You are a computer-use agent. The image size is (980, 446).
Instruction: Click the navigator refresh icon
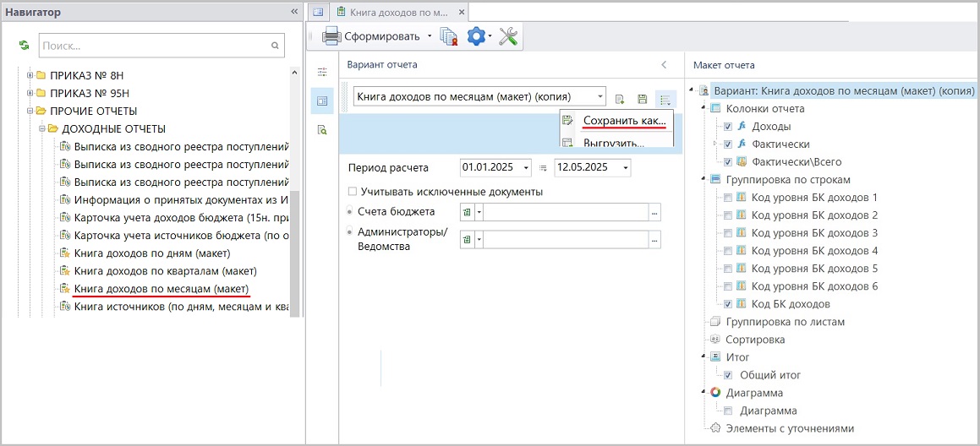tap(24, 45)
